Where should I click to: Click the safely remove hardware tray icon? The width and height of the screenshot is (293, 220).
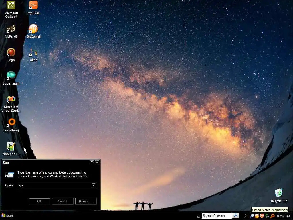point(267,216)
